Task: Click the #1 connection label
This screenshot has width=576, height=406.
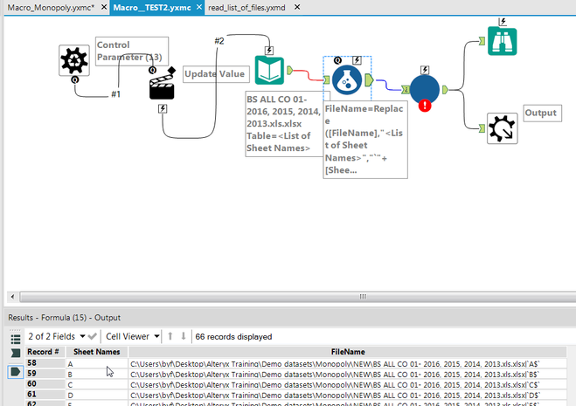Action: click(x=115, y=94)
